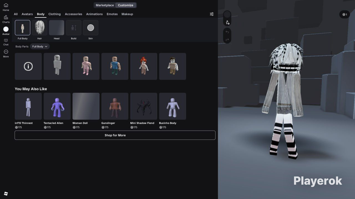The width and height of the screenshot is (355, 199).
Task: Switch to Marketplace view
Action: [105, 5]
